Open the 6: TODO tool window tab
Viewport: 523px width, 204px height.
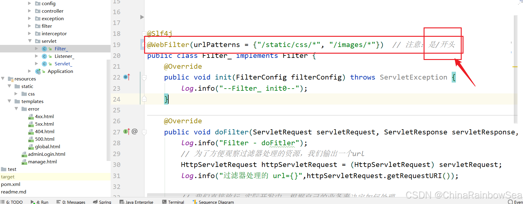(x=12, y=202)
